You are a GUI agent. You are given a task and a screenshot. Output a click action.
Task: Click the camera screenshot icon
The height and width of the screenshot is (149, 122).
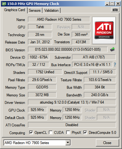tap(115, 10)
